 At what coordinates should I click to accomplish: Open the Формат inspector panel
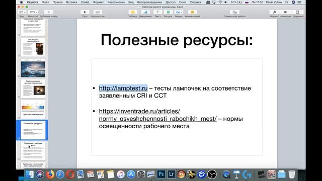click(274, 12)
